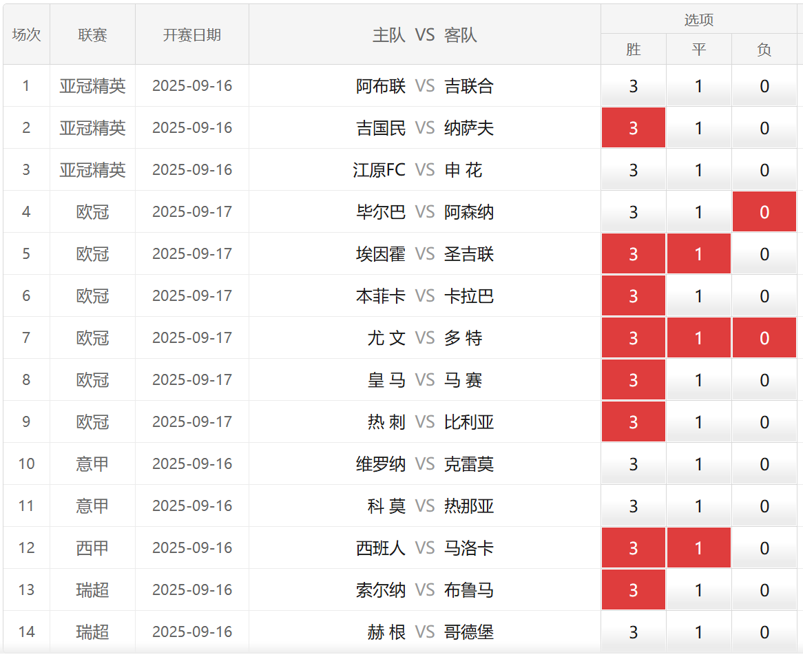Click the 选项 header
Screen dimensions: 803x657
[699, 19]
